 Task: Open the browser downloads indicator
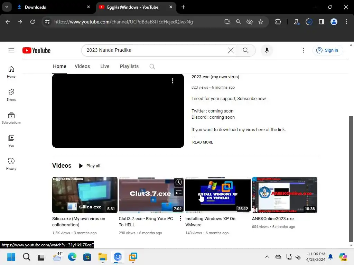pyautogui.click(x=309, y=22)
